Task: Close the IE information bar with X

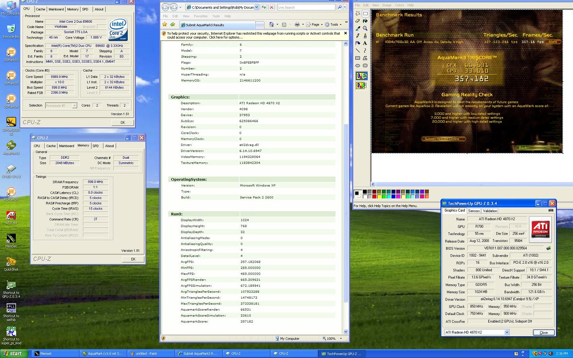Action: point(345,33)
